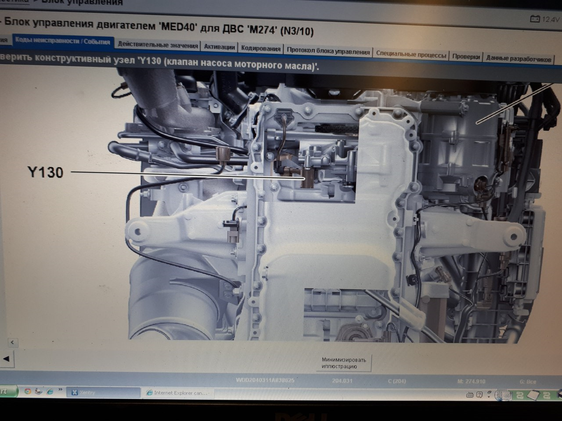Click the small '<' collapse chevron
562x421 pixels.
coord(12,342)
